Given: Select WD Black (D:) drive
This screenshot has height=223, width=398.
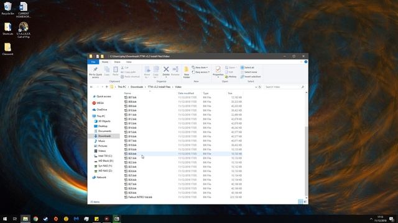Looking at the screenshot, I should pos(104,161).
